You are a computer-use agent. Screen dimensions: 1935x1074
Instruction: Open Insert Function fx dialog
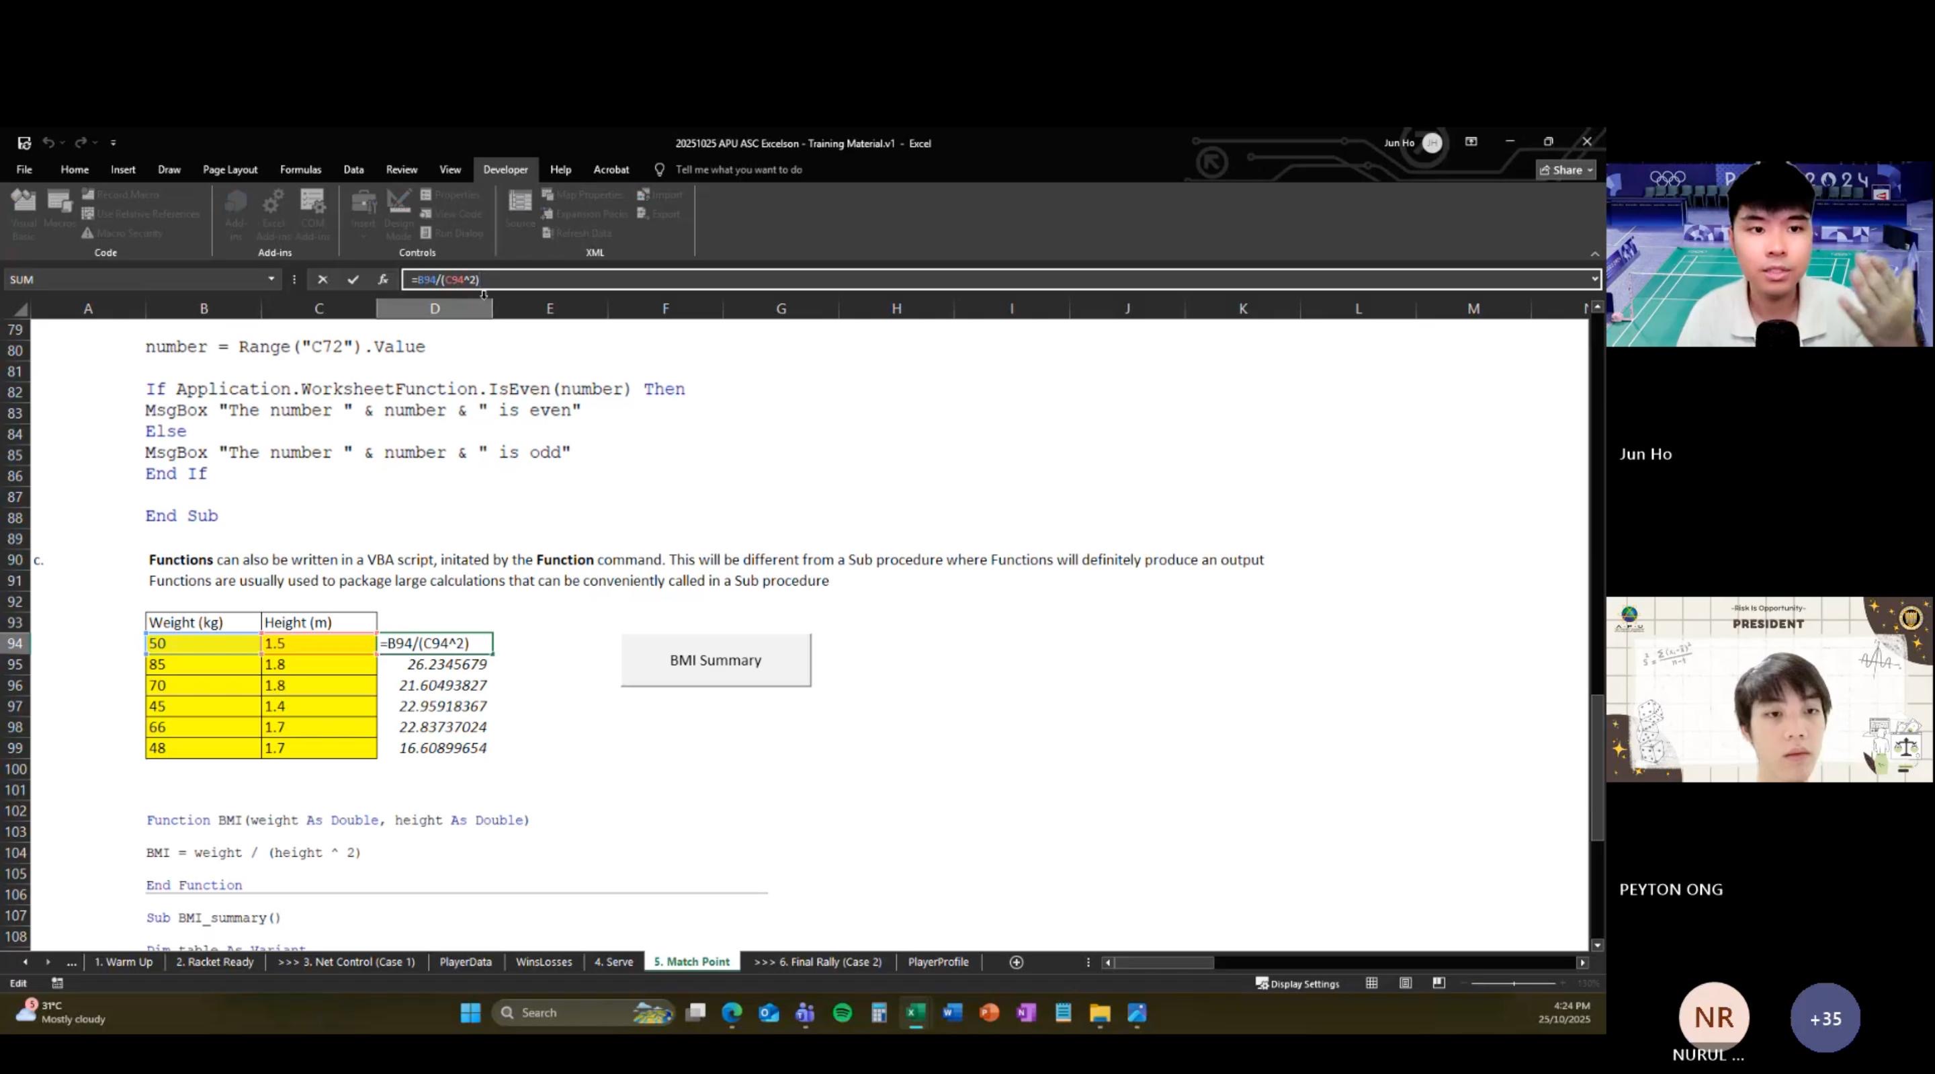(383, 280)
